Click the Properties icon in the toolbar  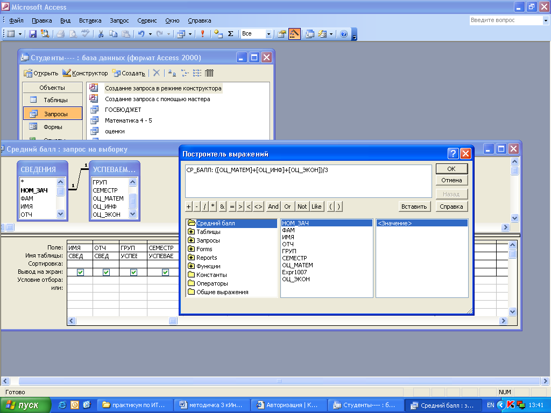point(282,34)
